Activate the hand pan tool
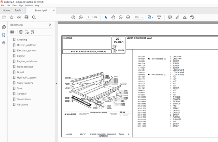The height and width of the screenshot is (142, 218). pyautogui.click(x=113, y=17)
